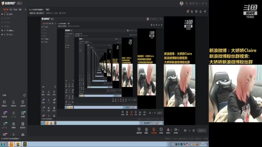262x147 pixels.
Task: Open the hamburger menu icon in title bar
Action: pyautogui.click(x=197, y=3)
